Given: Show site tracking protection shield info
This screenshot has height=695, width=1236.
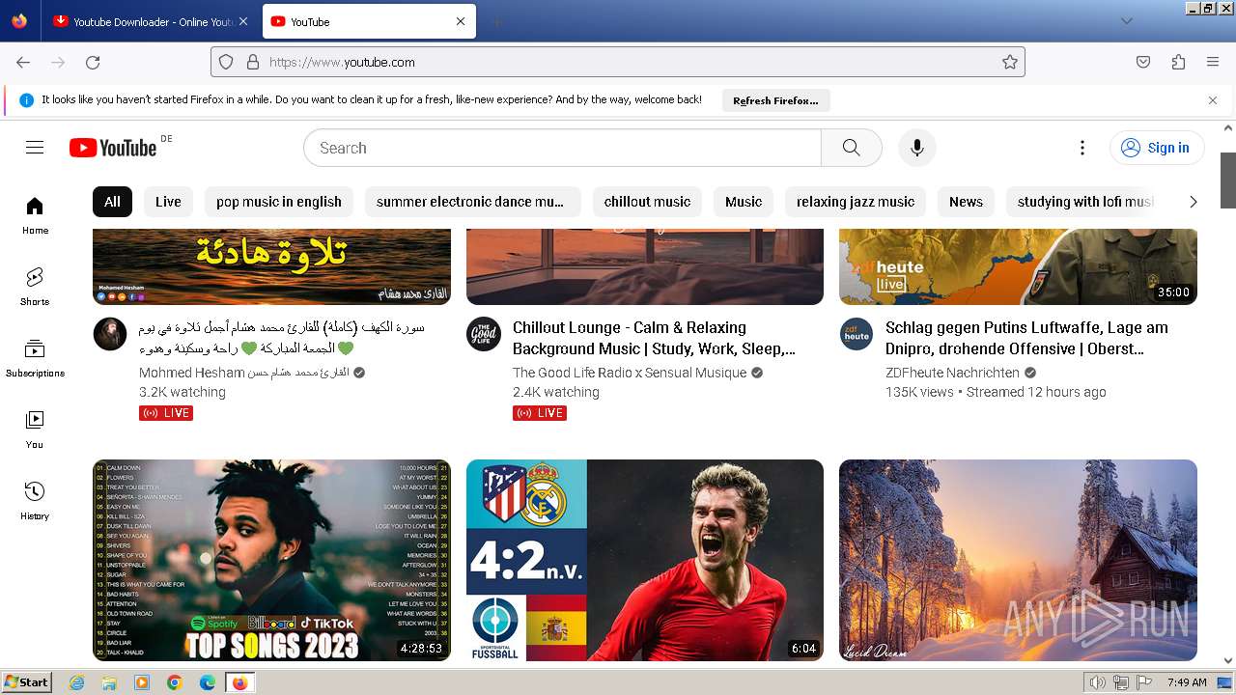Looking at the screenshot, I should click(x=226, y=62).
